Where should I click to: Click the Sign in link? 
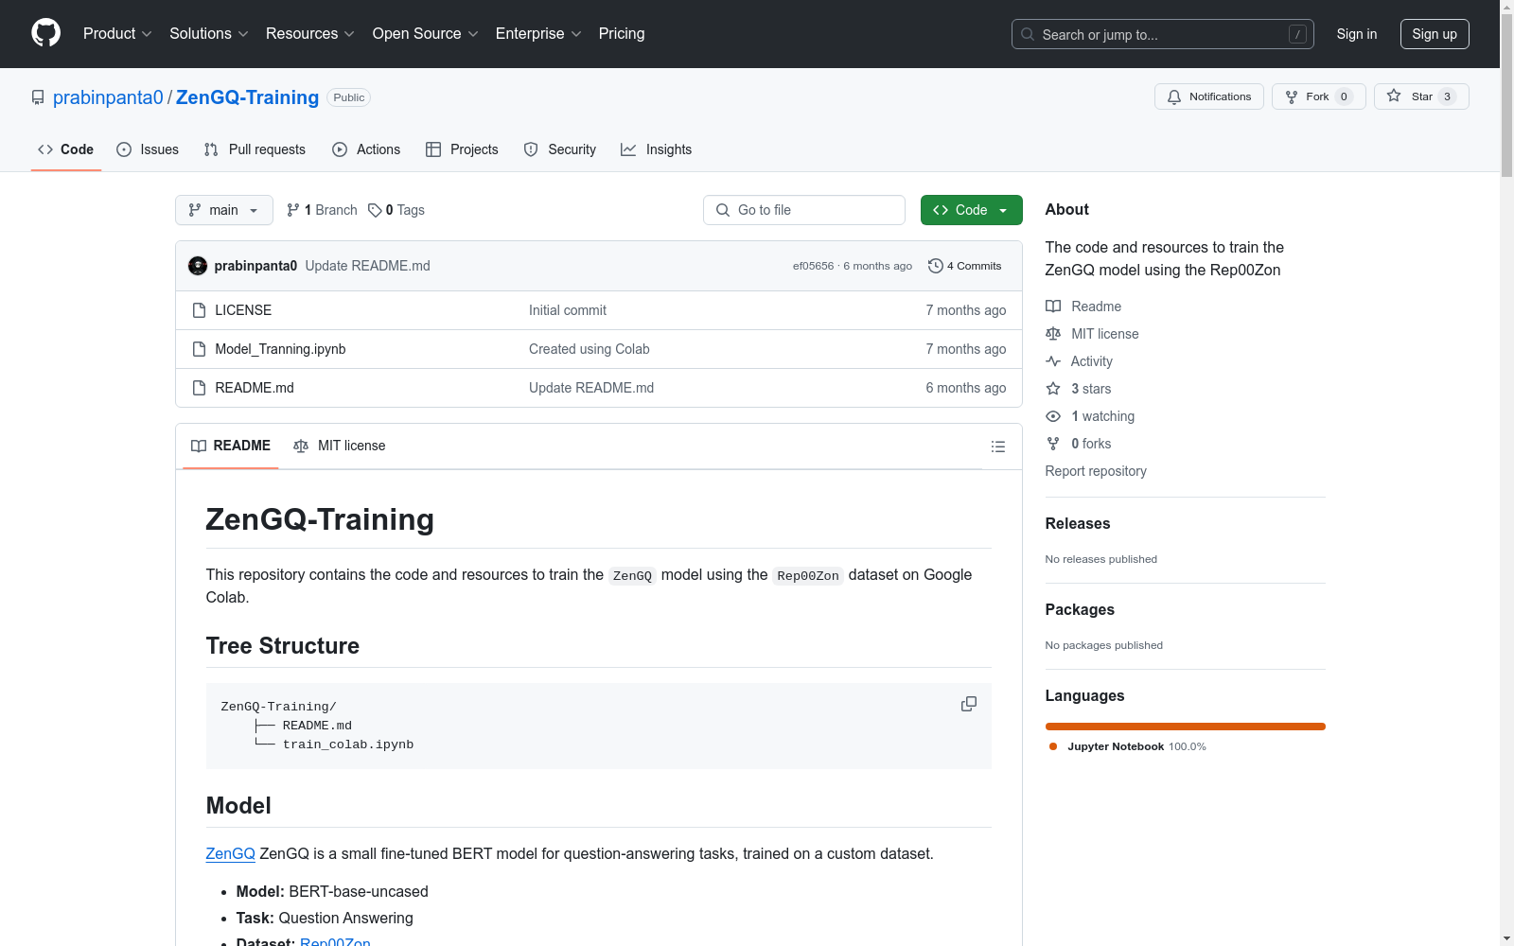click(1357, 34)
